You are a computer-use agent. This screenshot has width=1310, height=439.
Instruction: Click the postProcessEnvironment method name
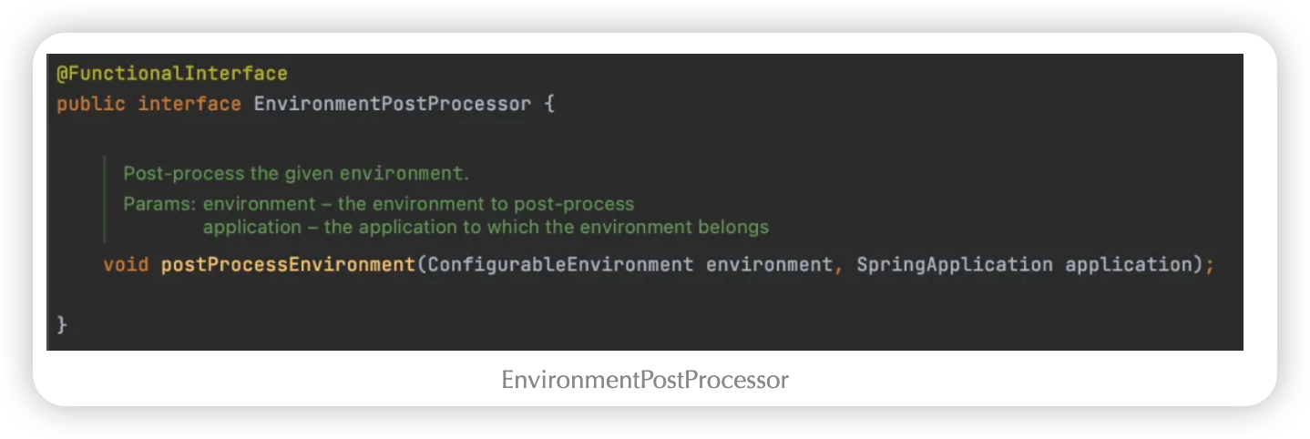point(288,265)
